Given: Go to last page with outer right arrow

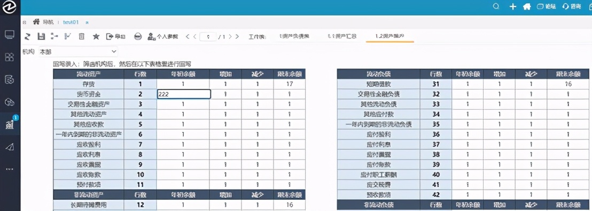Looking at the screenshot, I should click(237, 37).
